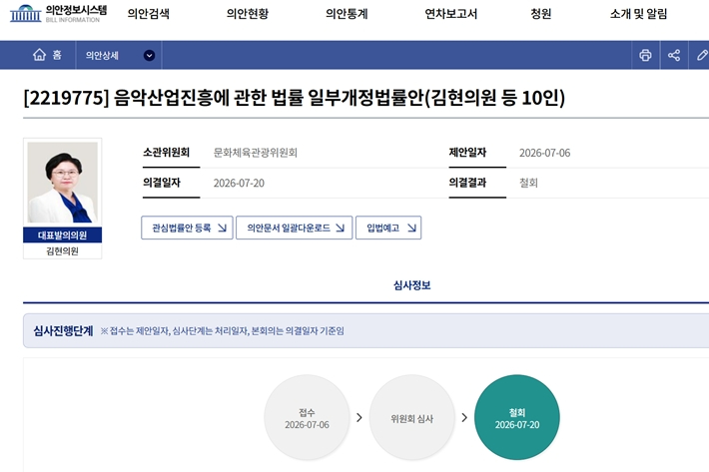
Task: Click the chevron between 위원회 심사 and 철회
Action: [464, 417]
